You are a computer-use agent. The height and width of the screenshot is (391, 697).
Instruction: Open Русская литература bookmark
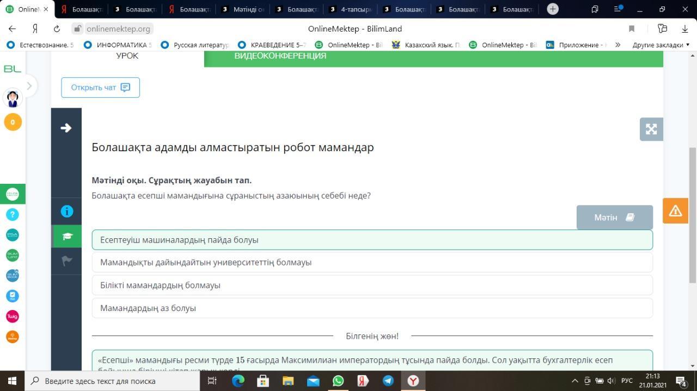click(x=195, y=45)
